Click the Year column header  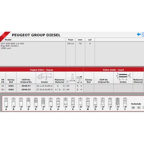71,40
